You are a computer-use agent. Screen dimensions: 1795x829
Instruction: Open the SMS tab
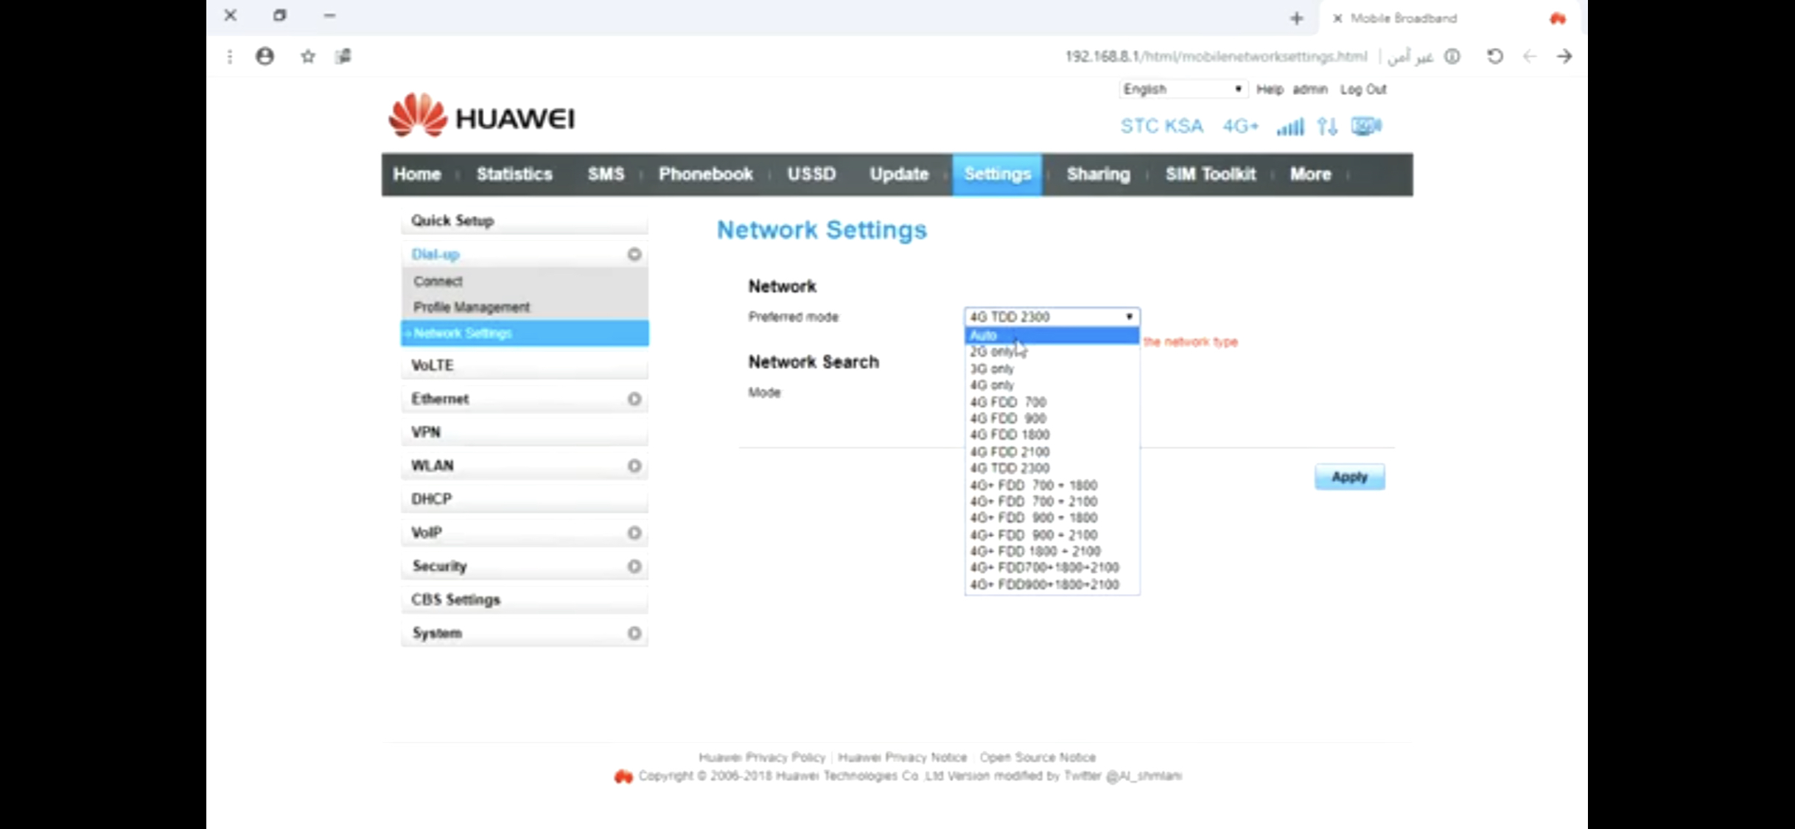606,175
